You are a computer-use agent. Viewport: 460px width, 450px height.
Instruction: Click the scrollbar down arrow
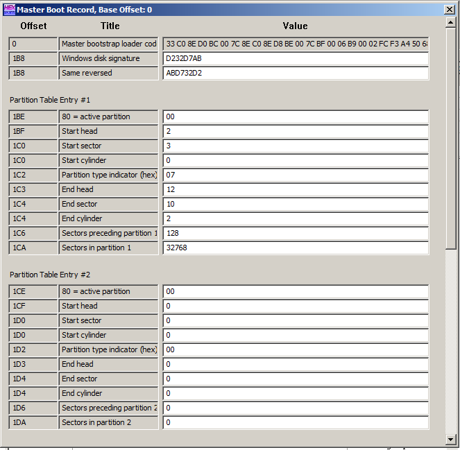pyautogui.click(x=451, y=439)
